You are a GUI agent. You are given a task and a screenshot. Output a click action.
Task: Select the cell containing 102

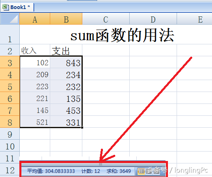(x=35, y=62)
